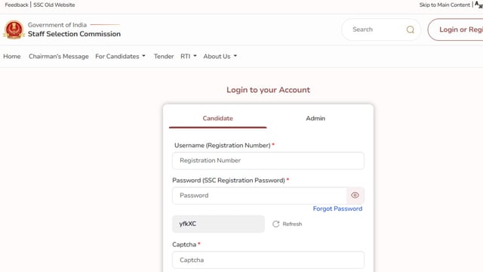Open the Home menu item
483x272 pixels.
(x=12, y=57)
